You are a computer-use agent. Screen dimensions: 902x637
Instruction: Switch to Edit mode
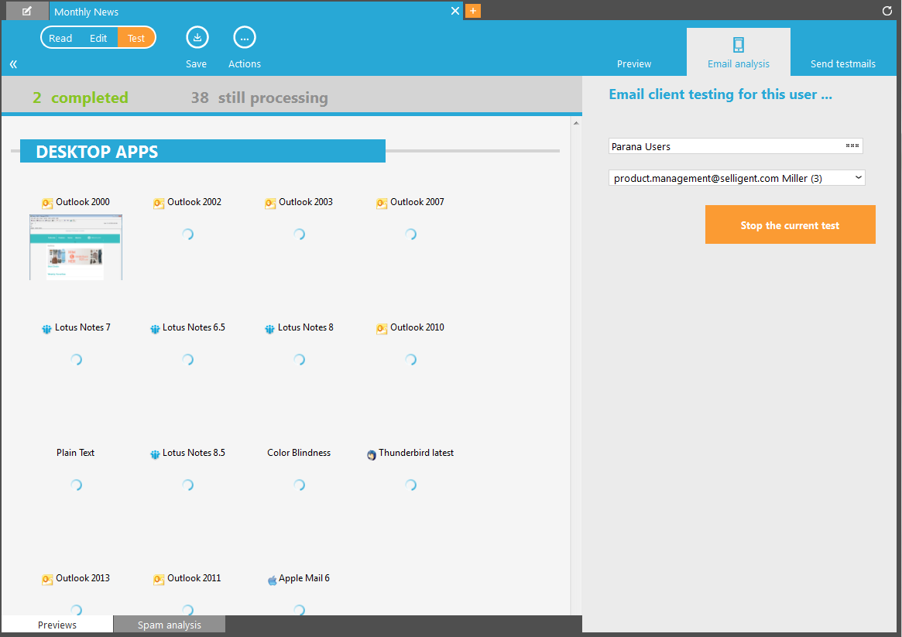click(x=98, y=38)
